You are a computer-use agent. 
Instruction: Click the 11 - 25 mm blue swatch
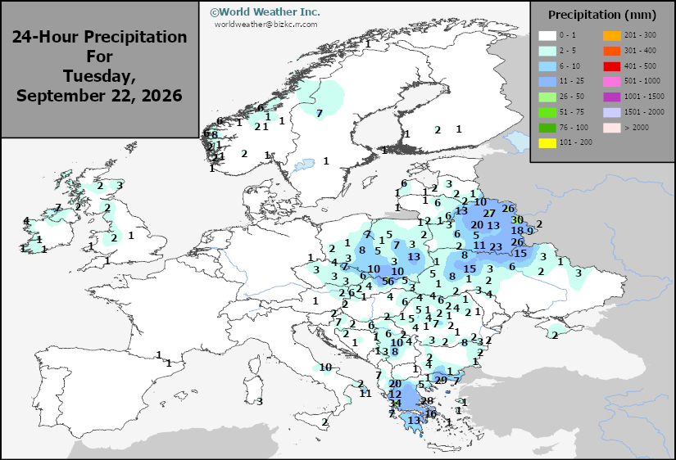[x=547, y=81]
